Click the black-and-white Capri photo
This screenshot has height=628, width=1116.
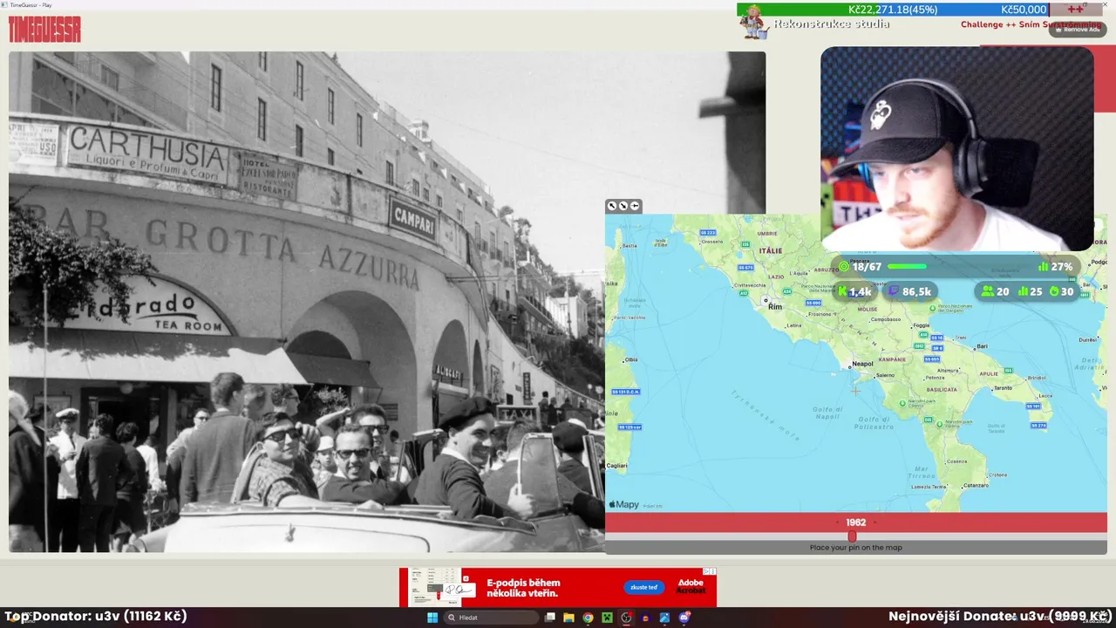tap(387, 302)
